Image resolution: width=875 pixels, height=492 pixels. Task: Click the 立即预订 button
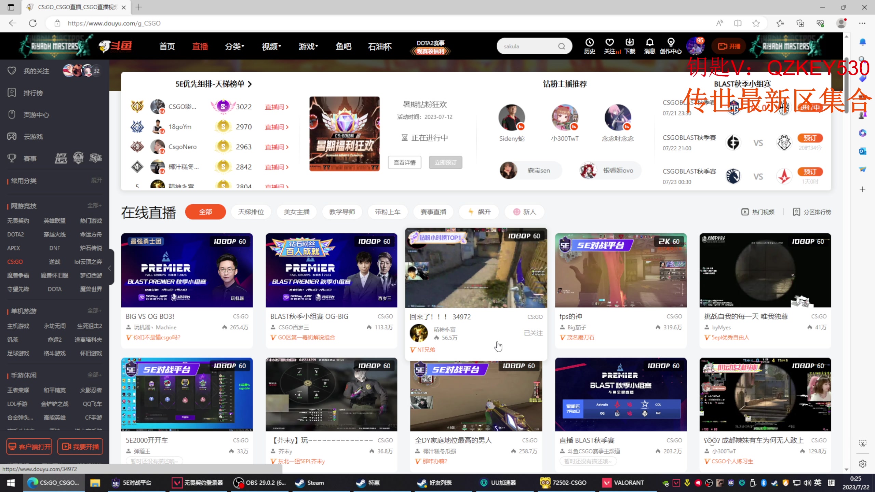click(445, 162)
